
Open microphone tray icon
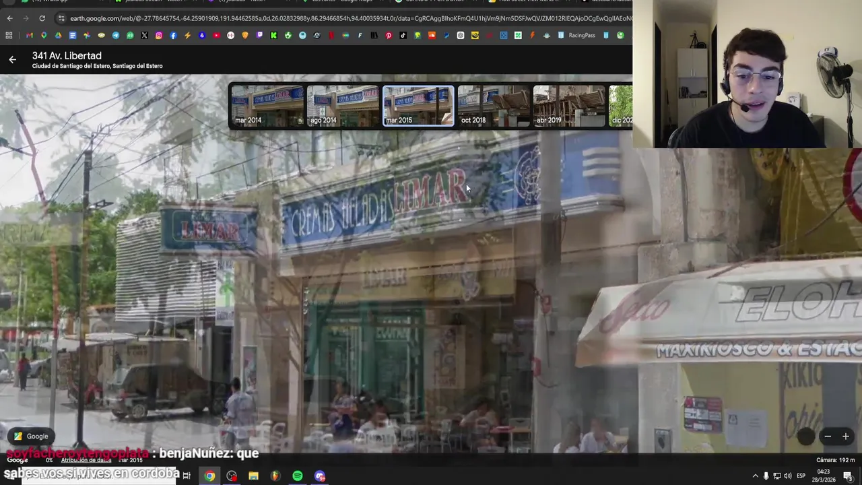pos(766,476)
